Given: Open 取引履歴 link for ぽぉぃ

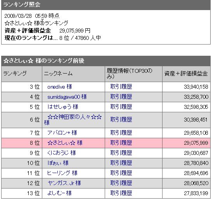Looking at the screenshot, I should (121, 163).
